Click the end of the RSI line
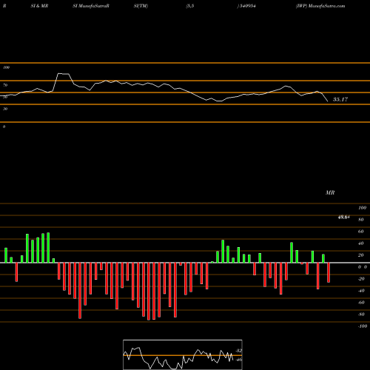 (328, 101)
